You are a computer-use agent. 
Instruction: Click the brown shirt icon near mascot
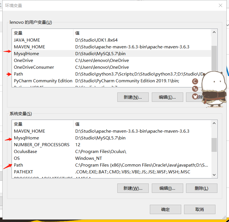(x=195, y=96)
